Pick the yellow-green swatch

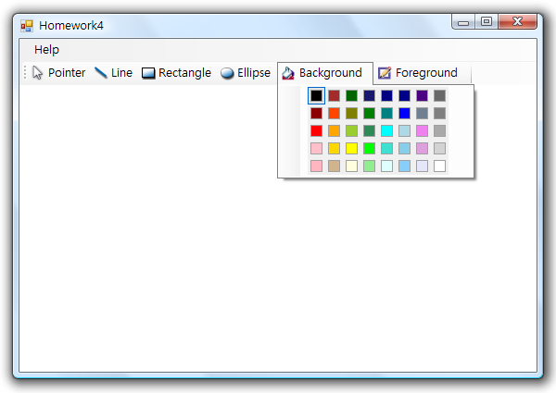point(351,131)
